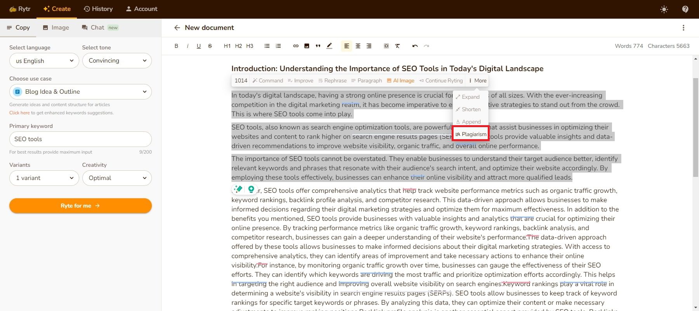Viewport: 699px width, 311px height.
Task: Toggle underline formatting
Action: click(199, 46)
